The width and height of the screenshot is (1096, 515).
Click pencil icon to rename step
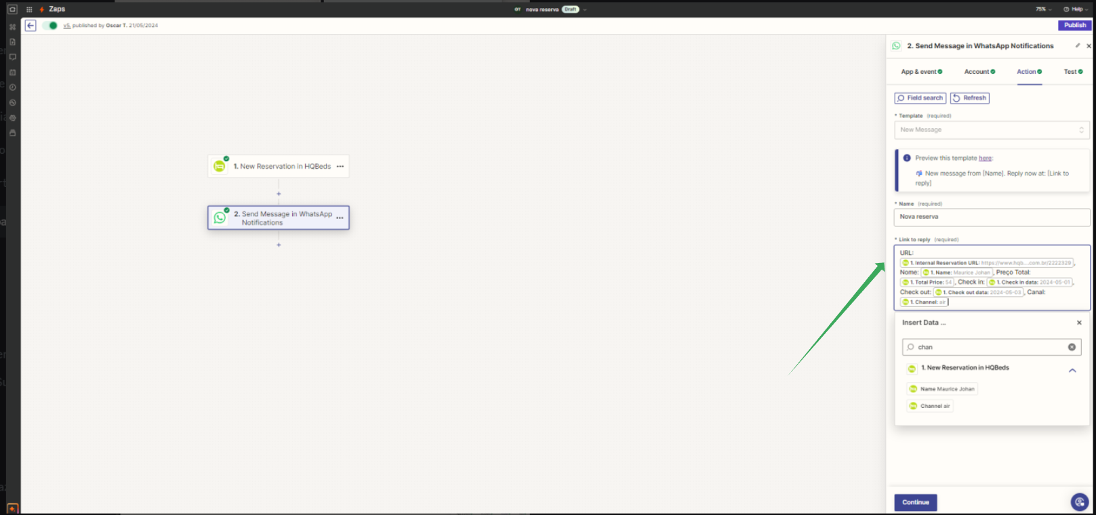[1078, 45]
